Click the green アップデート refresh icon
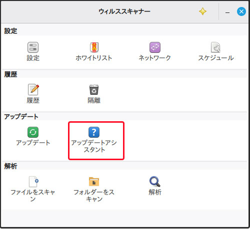 click(x=33, y=132)
